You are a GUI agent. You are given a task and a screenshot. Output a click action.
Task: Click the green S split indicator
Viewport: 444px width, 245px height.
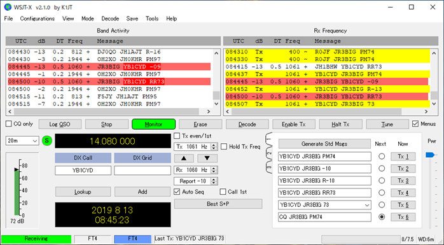point(47,141)
